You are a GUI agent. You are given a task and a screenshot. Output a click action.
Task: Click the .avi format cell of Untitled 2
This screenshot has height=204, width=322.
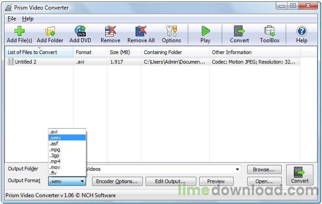coord(80,62)
